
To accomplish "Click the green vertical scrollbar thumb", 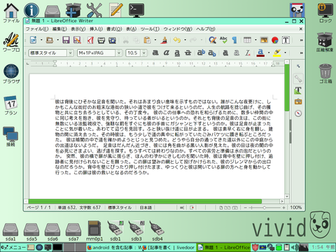I will pyautogui.click(x=287, y=87).
